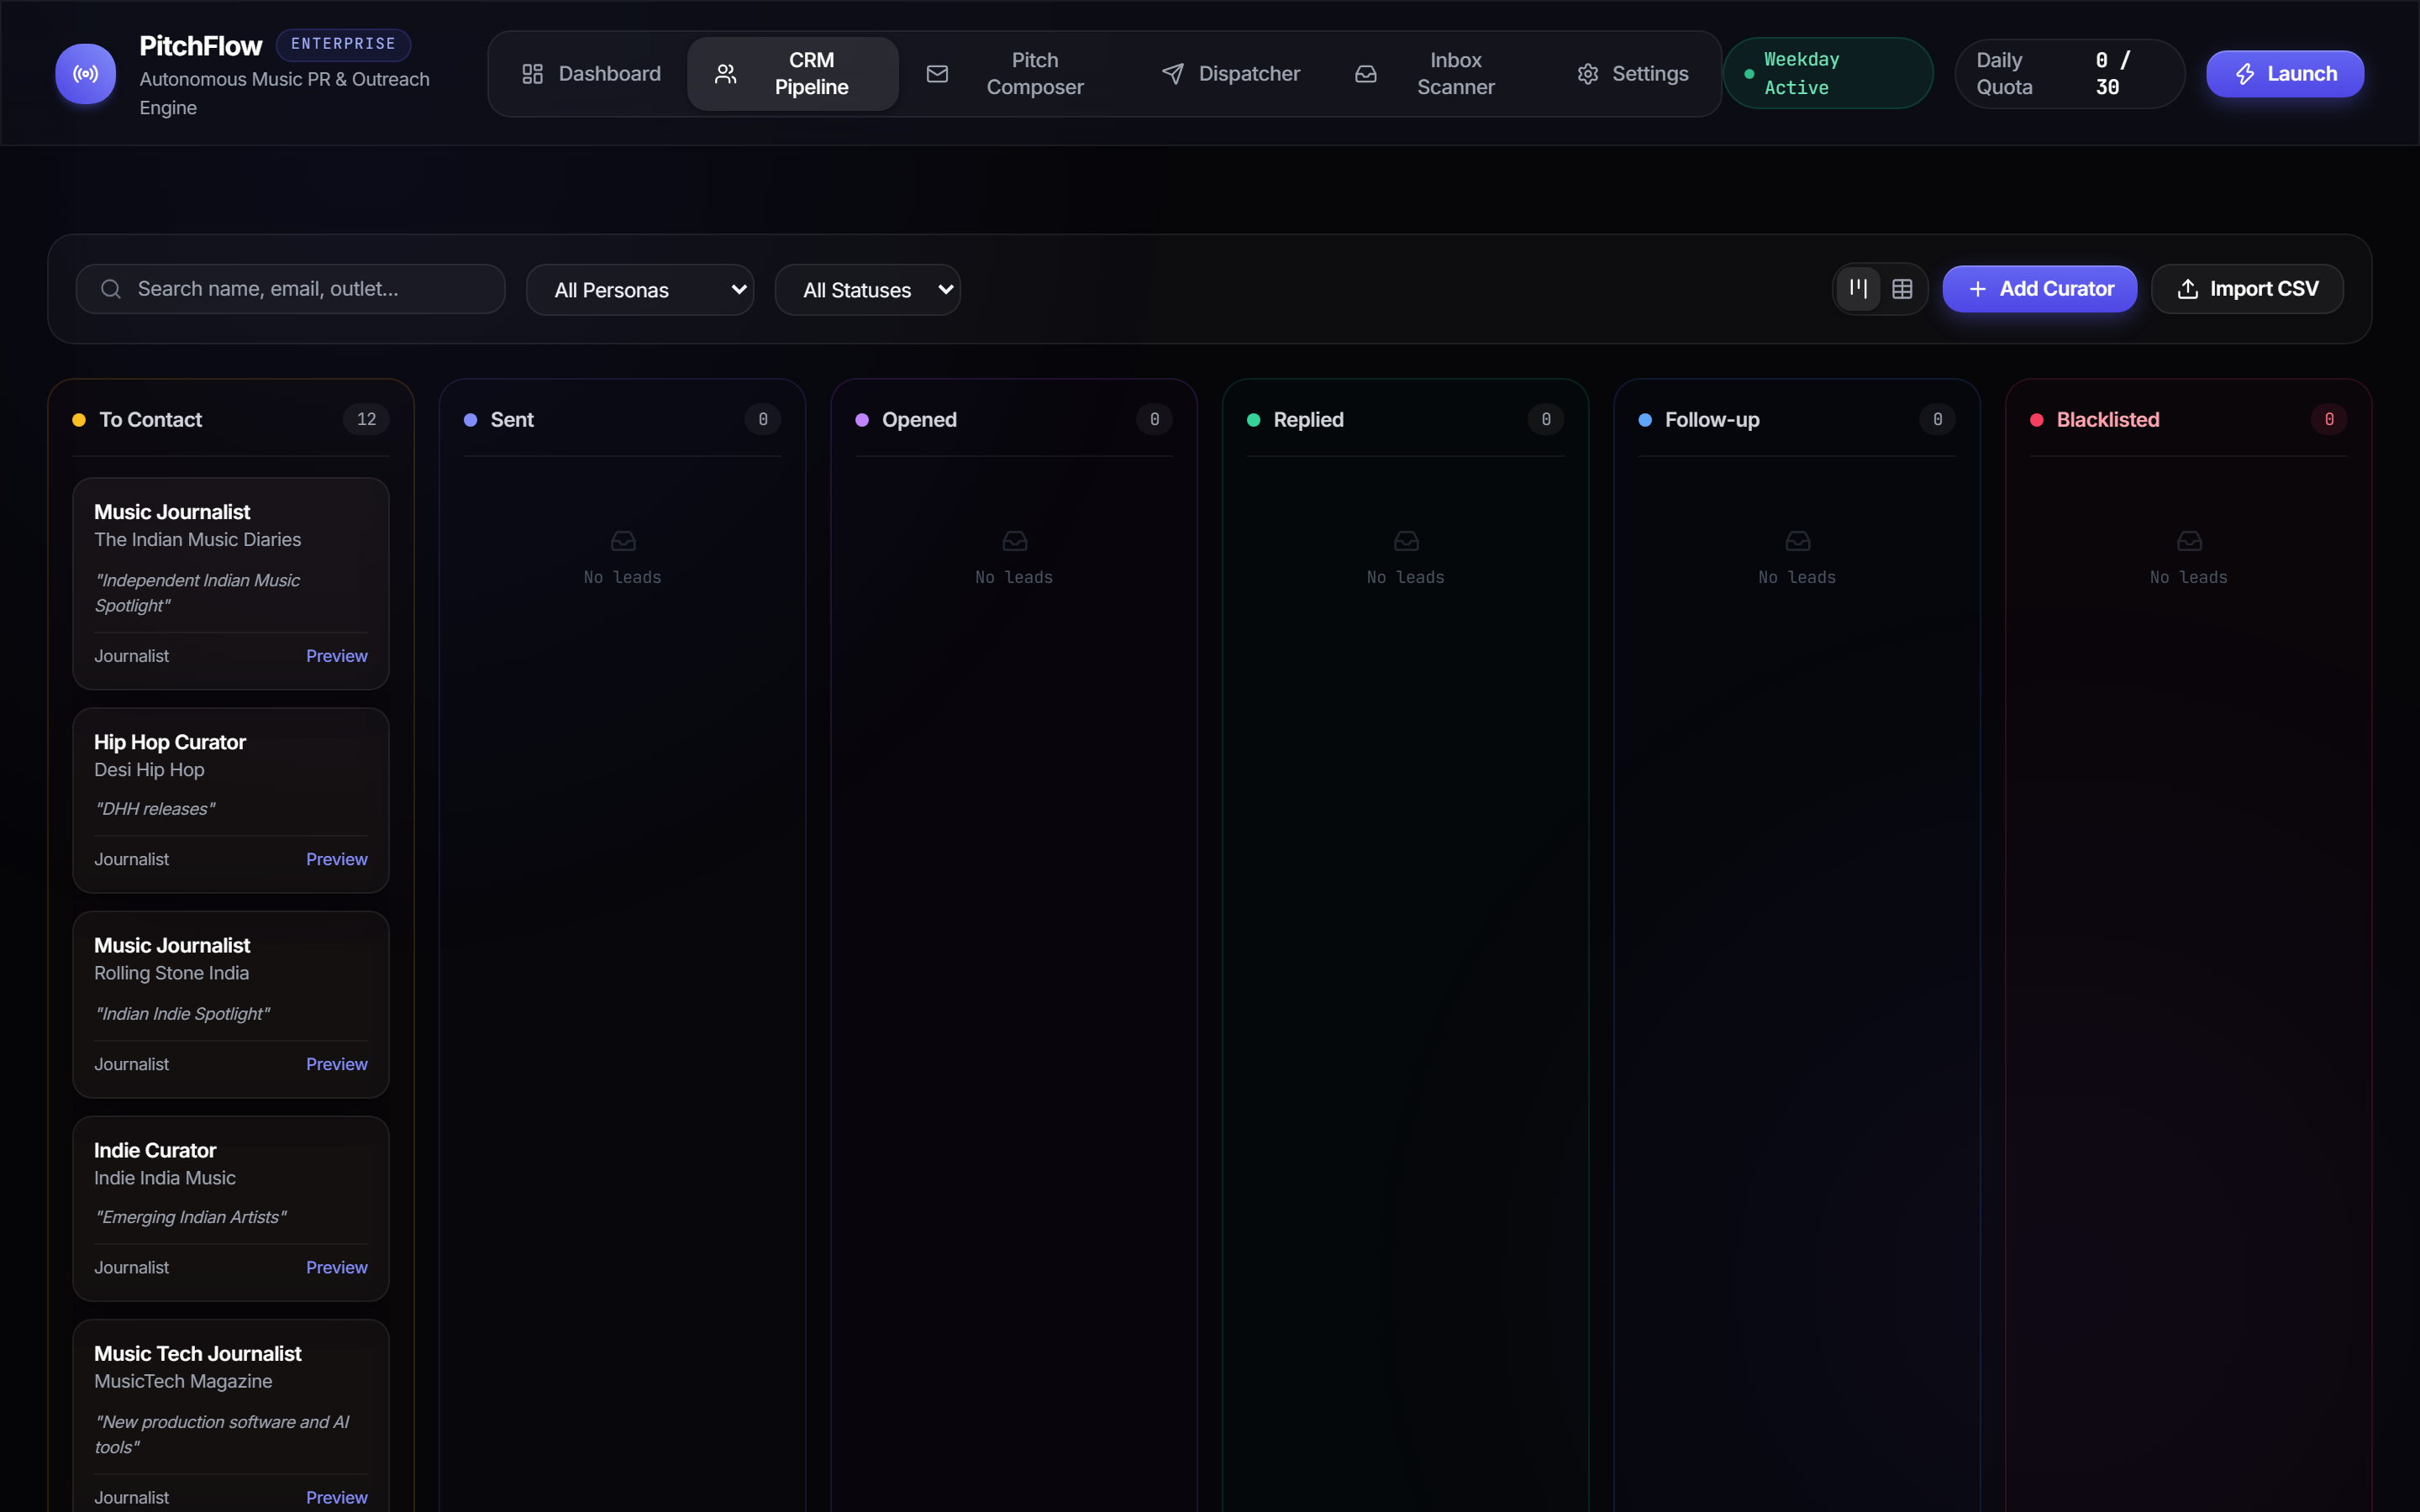The height and width of the screenshot is (1512, 2420).
Task: Click the empty inbox icon in Replied column
Action: point(1406,541)
